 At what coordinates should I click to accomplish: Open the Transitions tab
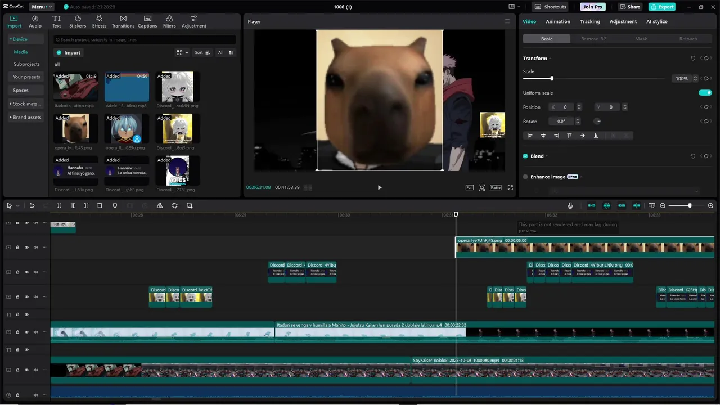pos(123,22)
